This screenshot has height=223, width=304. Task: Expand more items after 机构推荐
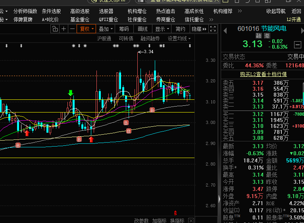(x=240, y=11)
